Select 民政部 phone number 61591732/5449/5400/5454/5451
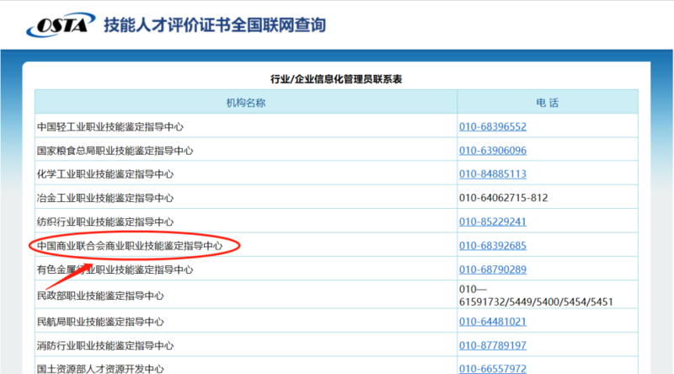The image size is (674, 374). tap(536, 302)
